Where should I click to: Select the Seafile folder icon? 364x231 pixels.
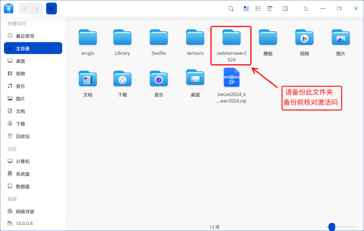tap(159, 37)
